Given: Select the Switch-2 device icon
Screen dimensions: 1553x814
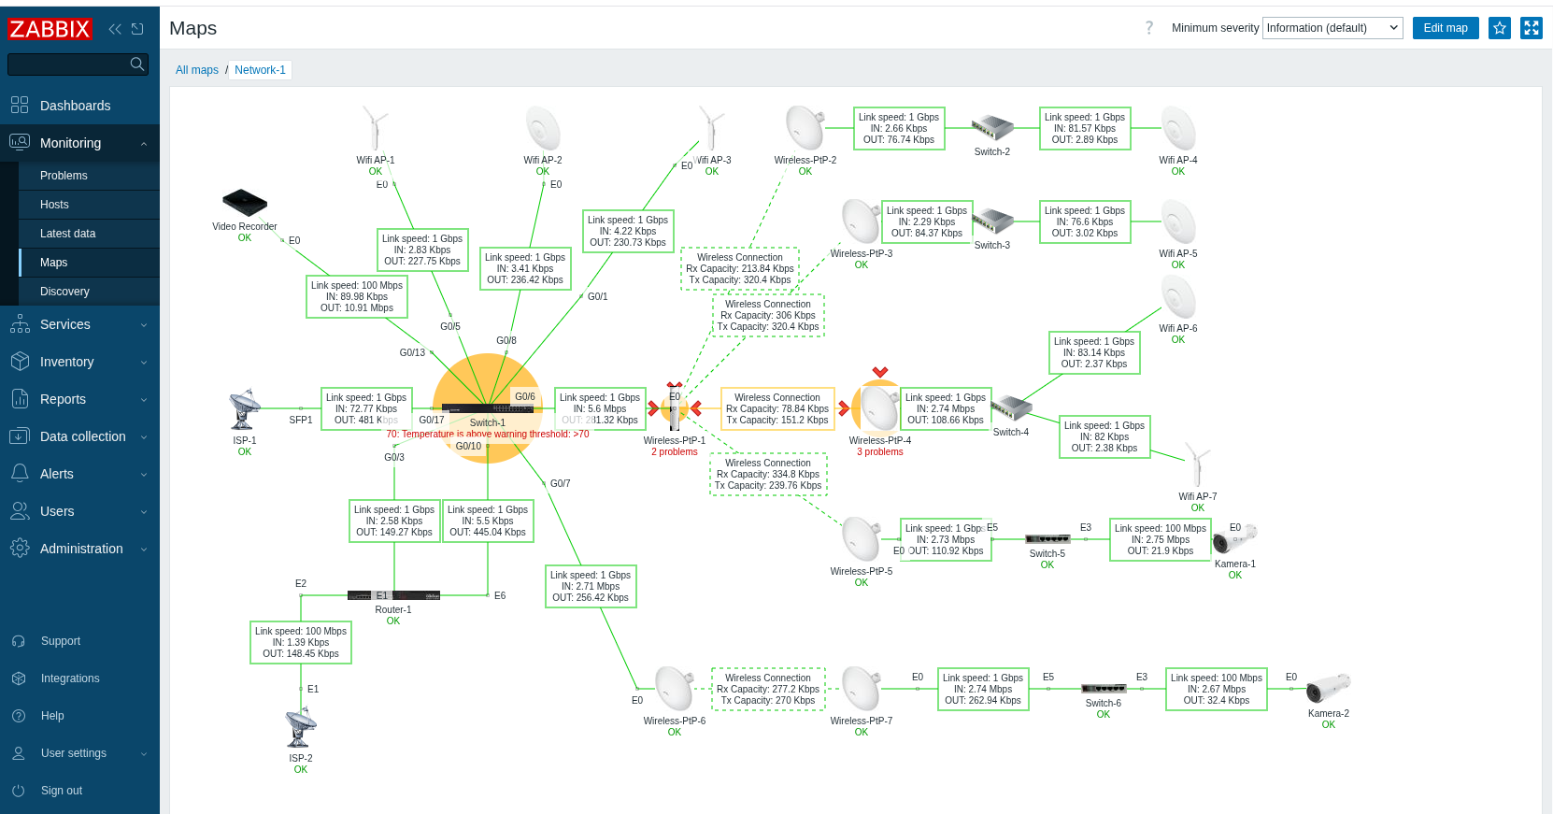Looking at the screenshot, I should point(991,128).
